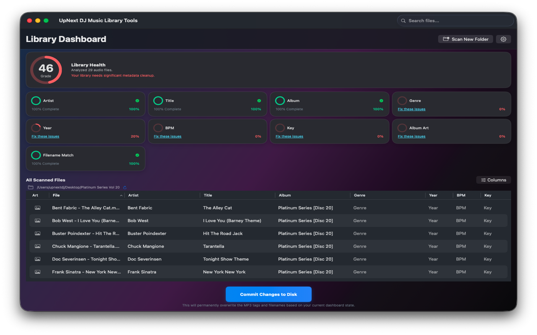Click Commit Changes to Disk
Image resolution: width=537 pixels, height=335 pixels.
[268, 294]
